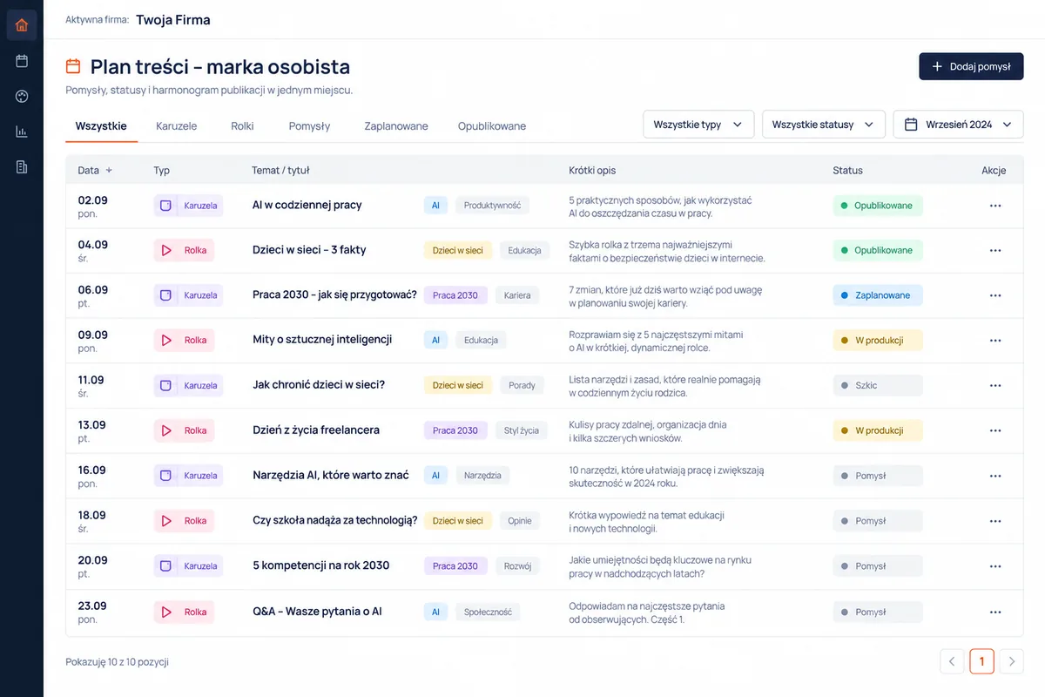Image resolution: width=1045 pixels, height=697 pixels.
Task: Open actions for Mity o sztucznej inteligencji
Action: point(995,341)
